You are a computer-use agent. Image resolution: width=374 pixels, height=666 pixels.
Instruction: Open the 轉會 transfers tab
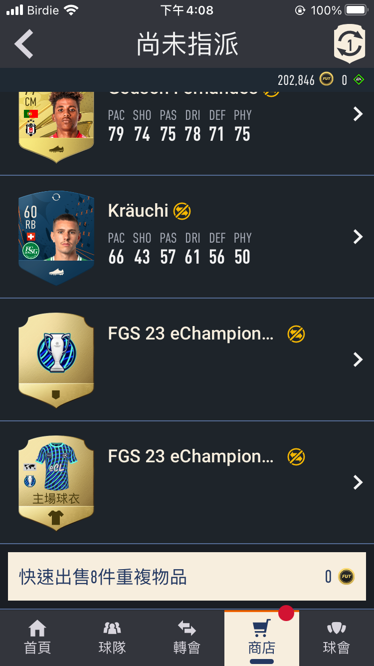(187, 638)
